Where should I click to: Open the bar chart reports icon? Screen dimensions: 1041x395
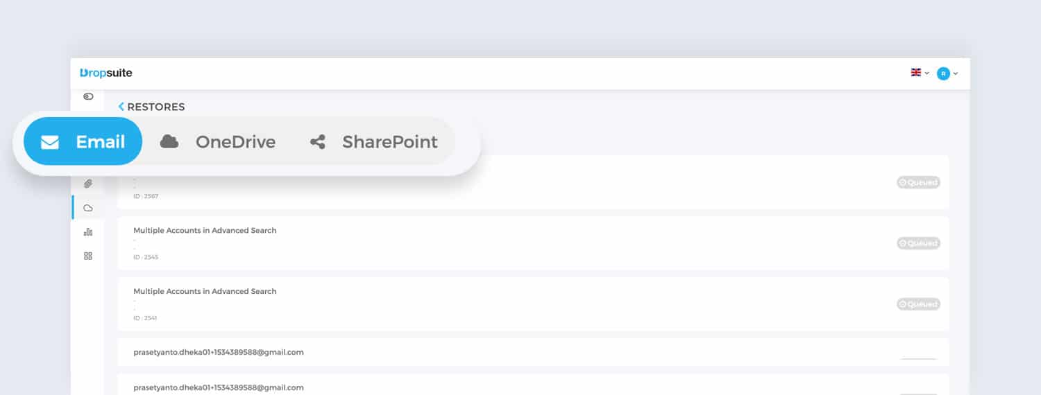tap(88, 232)
